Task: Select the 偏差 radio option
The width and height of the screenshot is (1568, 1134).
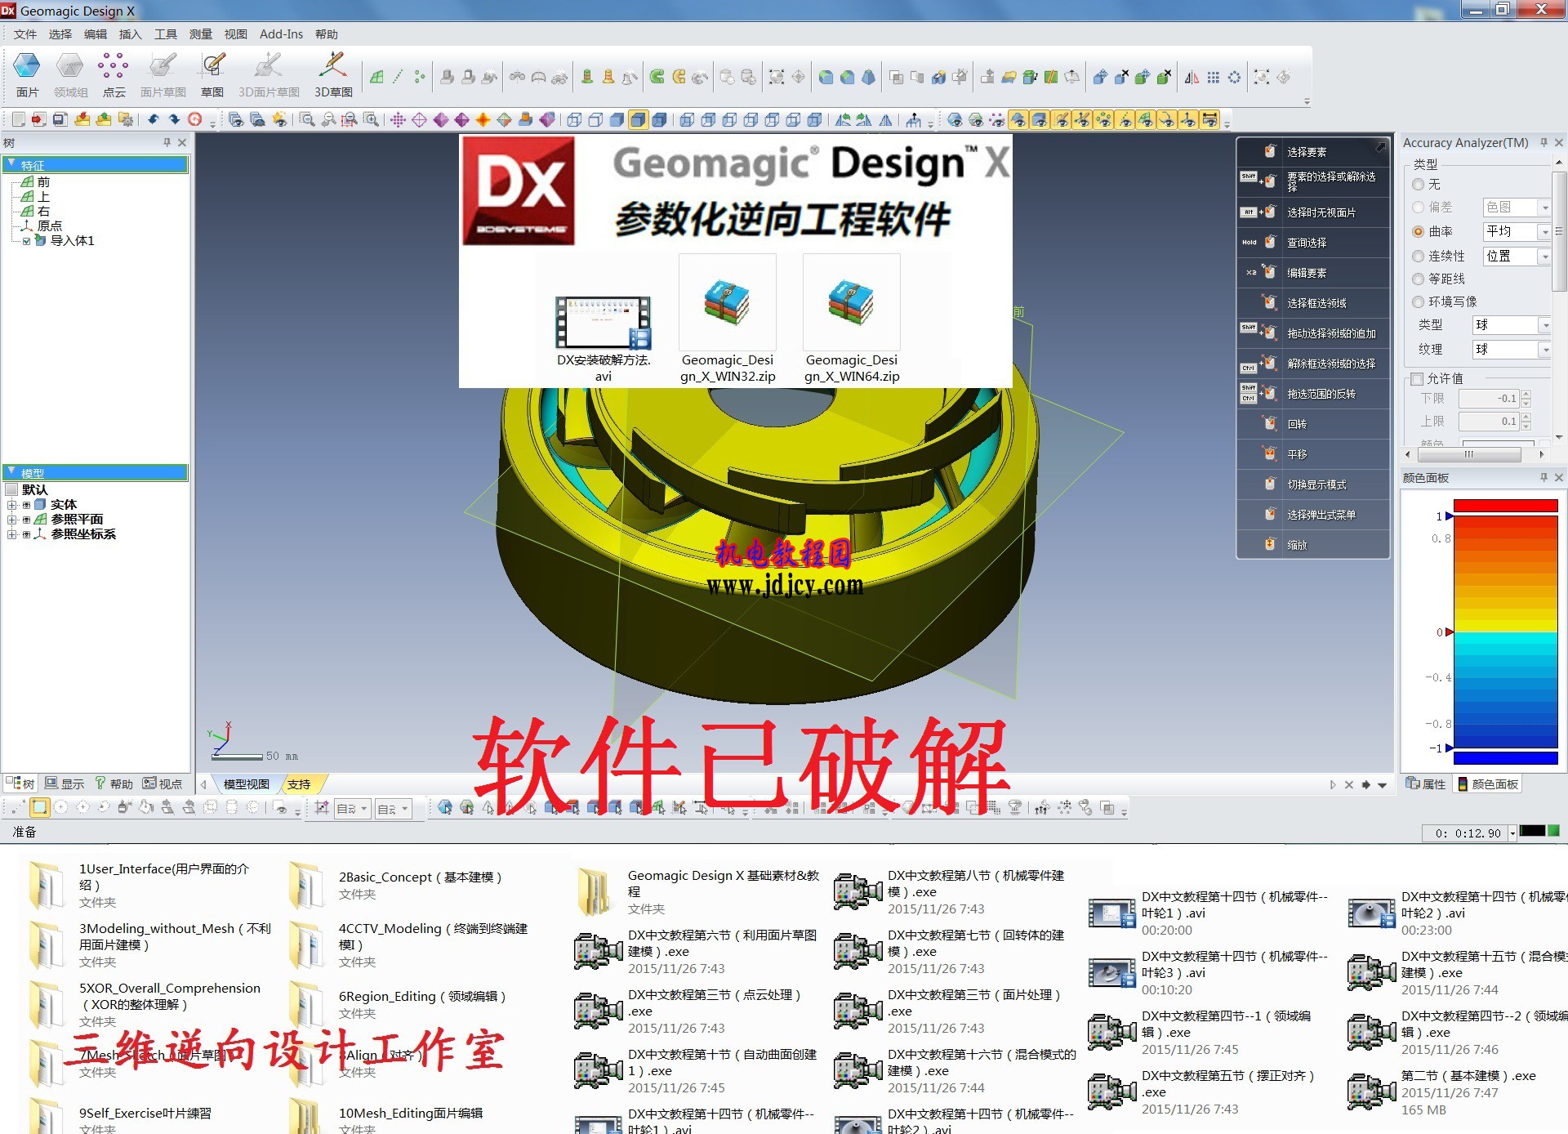Action: [x=1418, y=208]
